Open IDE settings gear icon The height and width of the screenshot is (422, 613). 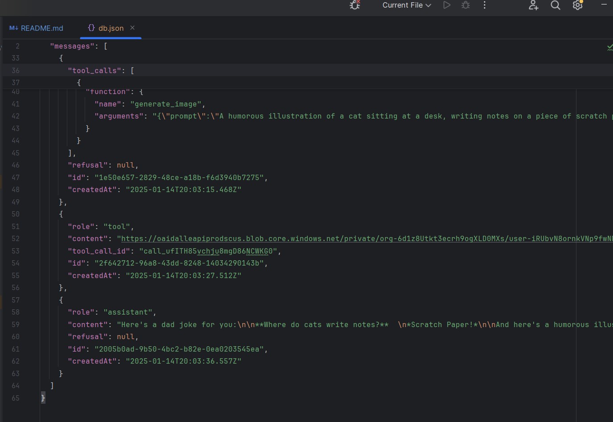pos(578,5)
